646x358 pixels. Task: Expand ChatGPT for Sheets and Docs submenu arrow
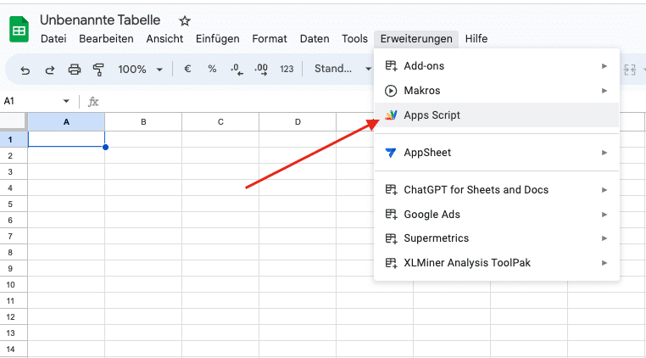pyautogui.click(x=604, y=190)
